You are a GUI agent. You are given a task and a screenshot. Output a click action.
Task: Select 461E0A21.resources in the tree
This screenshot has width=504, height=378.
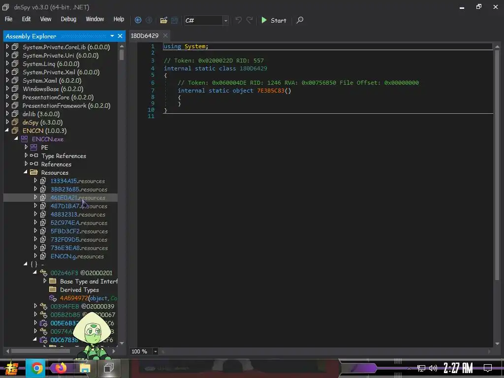[x=78, y=197]
